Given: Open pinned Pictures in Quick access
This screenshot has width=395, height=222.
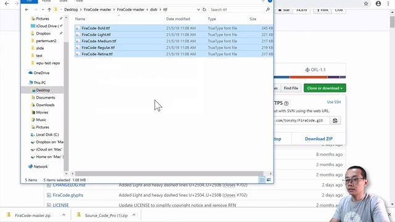Looking at the screenshot, I should 43,18.
